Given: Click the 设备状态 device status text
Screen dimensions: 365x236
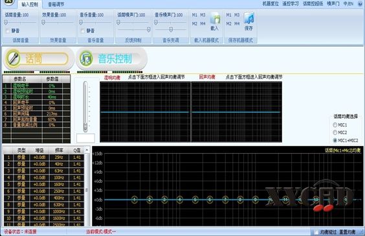Looking at the screenshot, I should tap(20, 232).
